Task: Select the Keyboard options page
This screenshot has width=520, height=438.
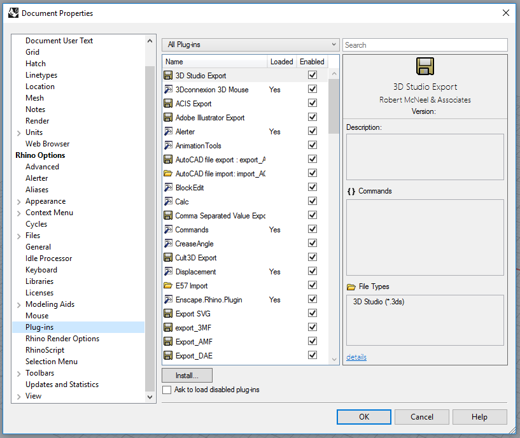Action: pyautogui.click(x=41, y=270)
